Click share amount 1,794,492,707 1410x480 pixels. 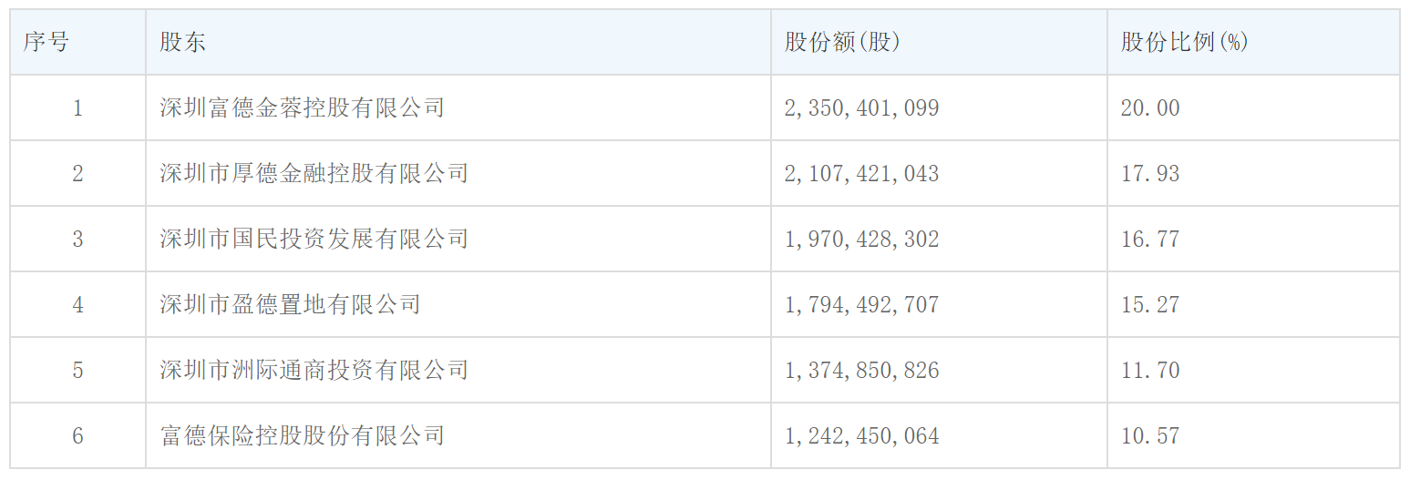coord(861,305)
